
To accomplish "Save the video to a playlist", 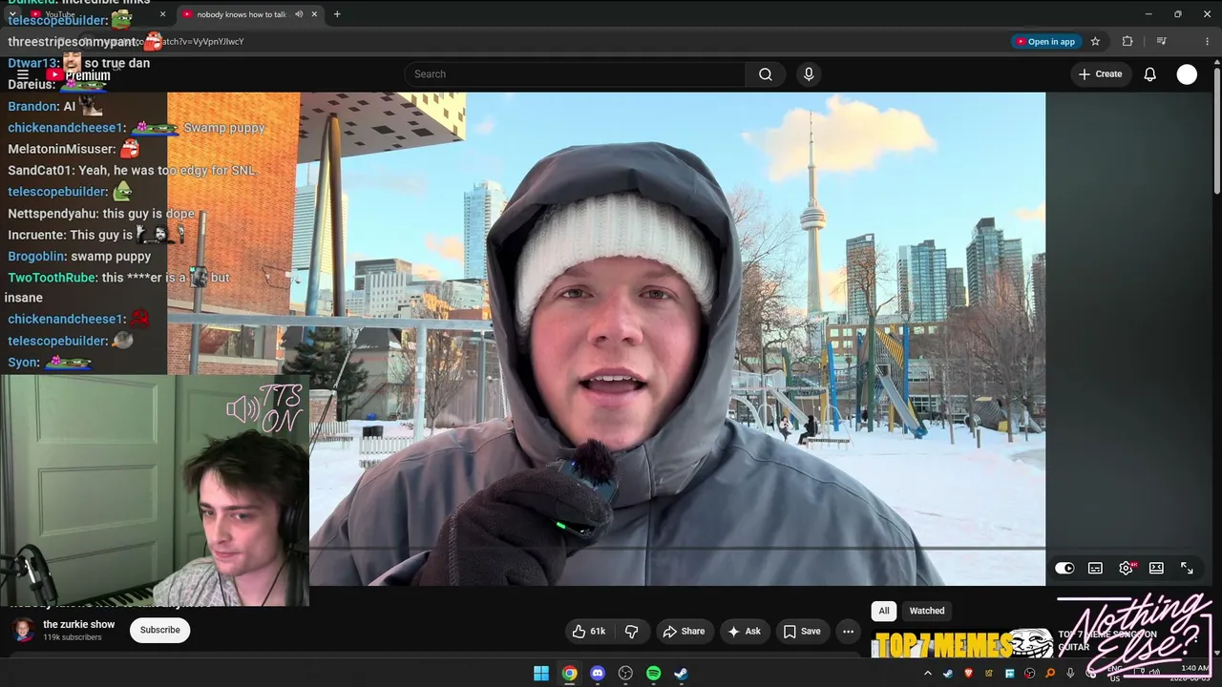I will [x=802, y=631].
